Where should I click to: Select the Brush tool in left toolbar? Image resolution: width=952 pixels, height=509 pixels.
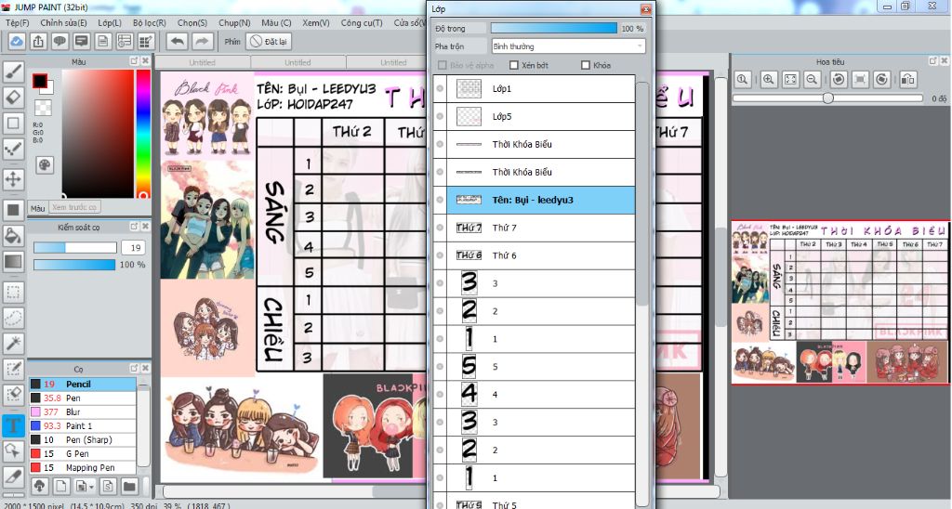tap(13, 72)
